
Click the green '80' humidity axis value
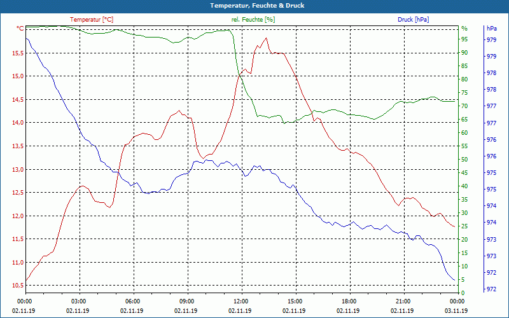[x=464, y=79]
